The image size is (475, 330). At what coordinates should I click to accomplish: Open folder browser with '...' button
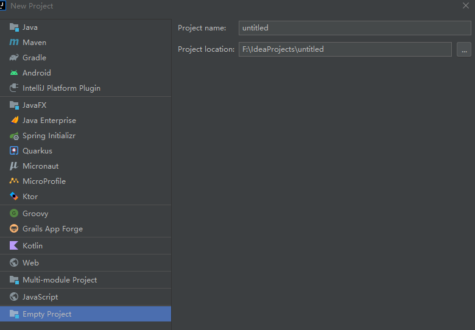464,49
